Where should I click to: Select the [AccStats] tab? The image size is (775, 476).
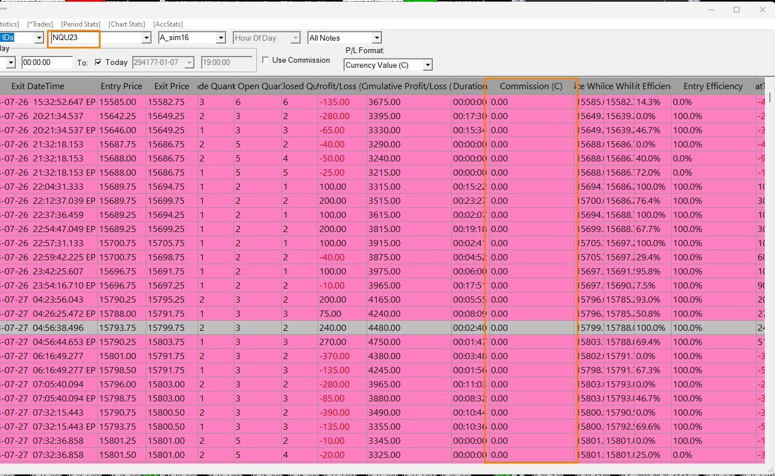(x=168, y=24)
